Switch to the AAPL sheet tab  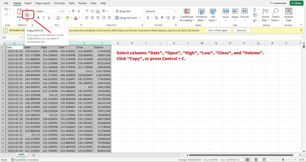pyautogui.click(x=22, y=155)
